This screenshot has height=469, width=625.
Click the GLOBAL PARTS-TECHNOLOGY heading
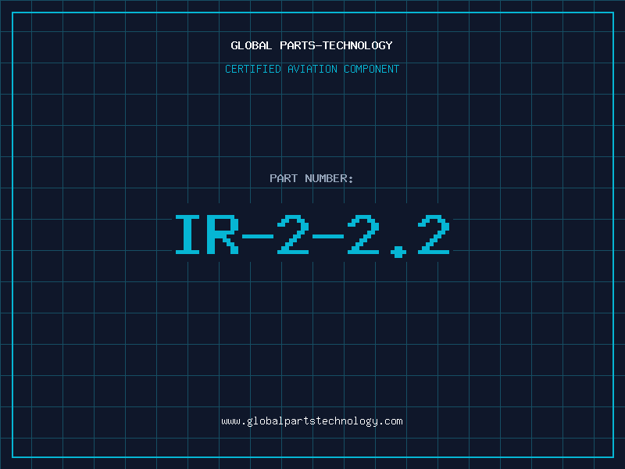point(312,45)
